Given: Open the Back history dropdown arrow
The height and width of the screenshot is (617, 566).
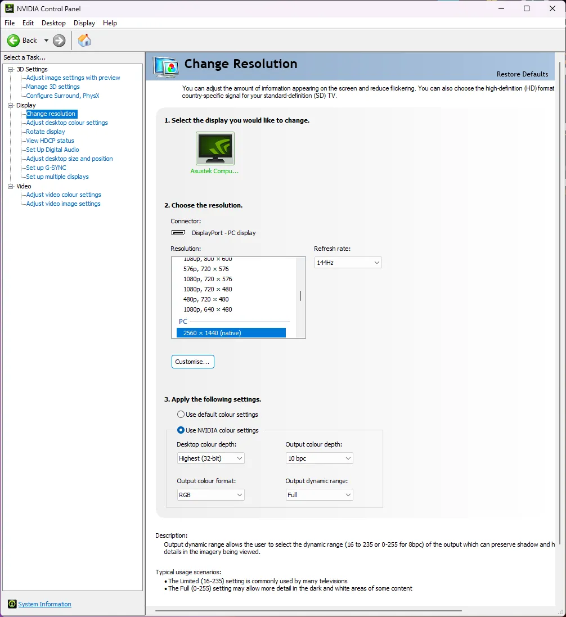Looking at the screenshot, I should click(x=46, y=40).
